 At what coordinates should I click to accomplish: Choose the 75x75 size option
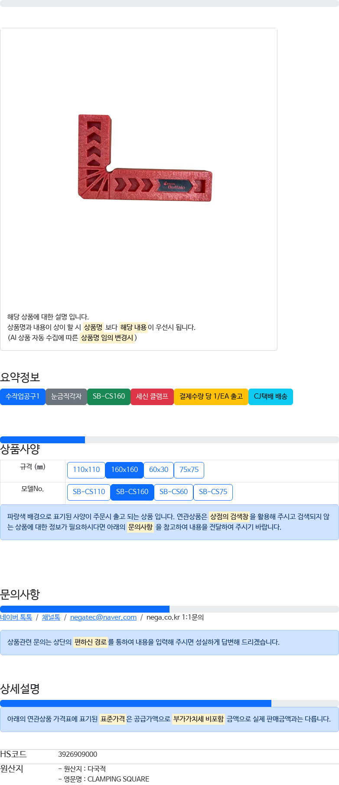pos(189,470)
